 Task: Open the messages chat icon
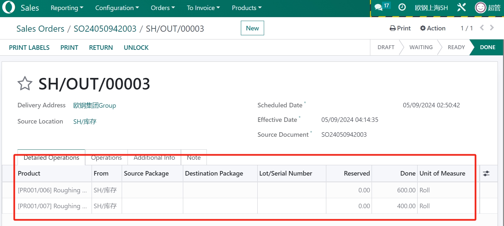pyautogui.click(x=378, y=7)
